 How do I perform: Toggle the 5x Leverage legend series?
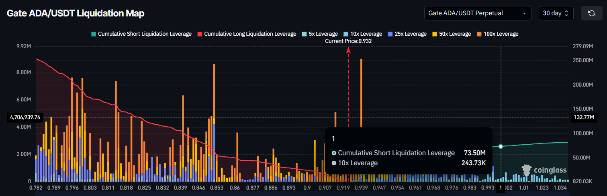(x=320, y=34)
